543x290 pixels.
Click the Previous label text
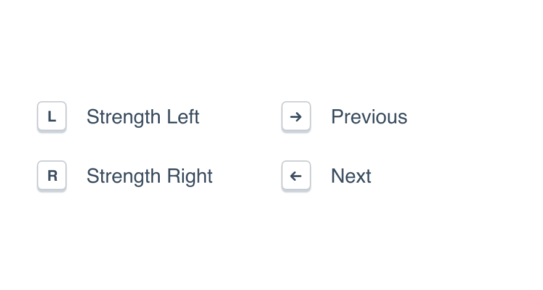point(369,117)
